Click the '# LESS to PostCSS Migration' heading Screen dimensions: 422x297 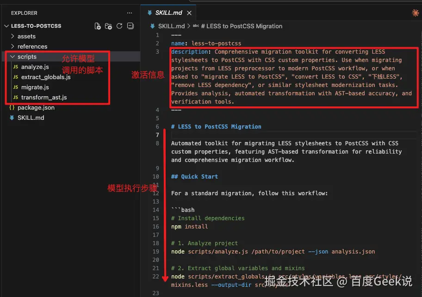pyautogui.click(x=216, y=127)
